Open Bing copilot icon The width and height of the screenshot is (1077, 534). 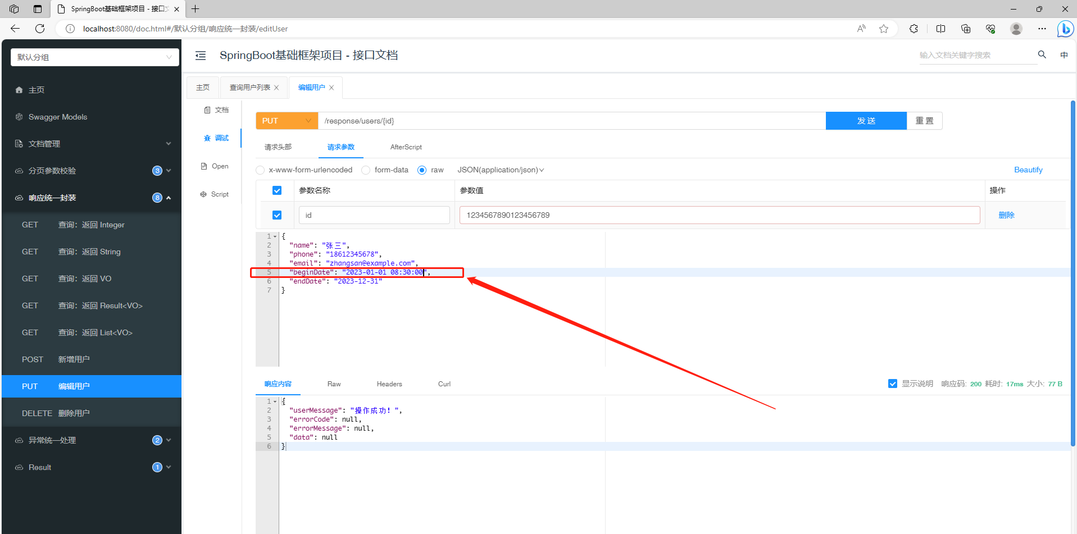(x=1065, y=29)
